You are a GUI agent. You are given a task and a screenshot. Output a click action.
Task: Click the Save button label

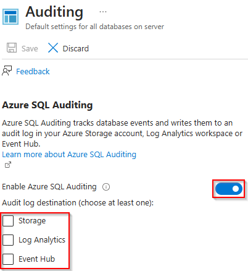[30, 49]
